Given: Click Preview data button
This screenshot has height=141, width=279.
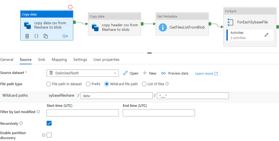Looking at the screenshot, I should (175, 73).
